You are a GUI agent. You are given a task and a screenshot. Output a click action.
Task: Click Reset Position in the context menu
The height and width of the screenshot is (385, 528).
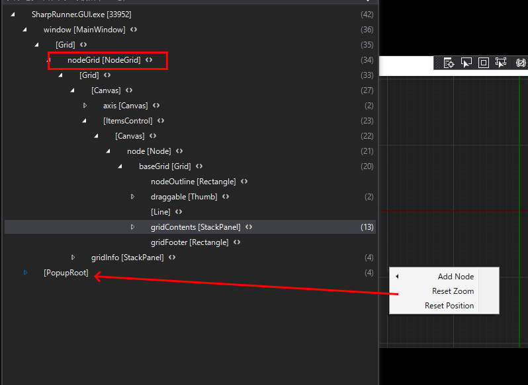coord(449,306)
